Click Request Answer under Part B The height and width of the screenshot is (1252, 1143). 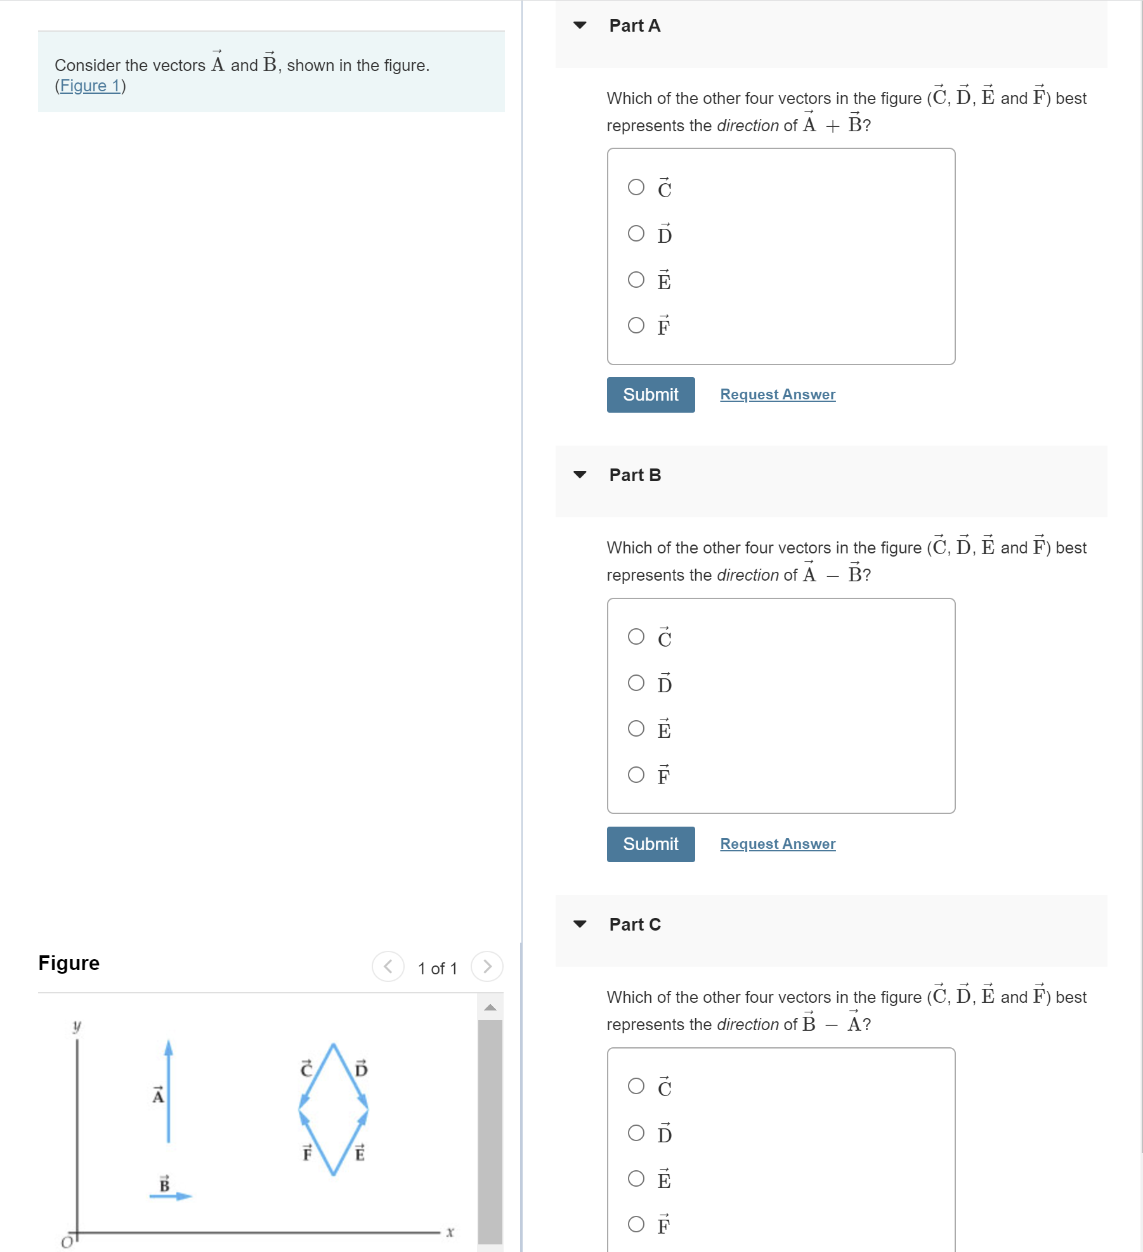point(776,844)
